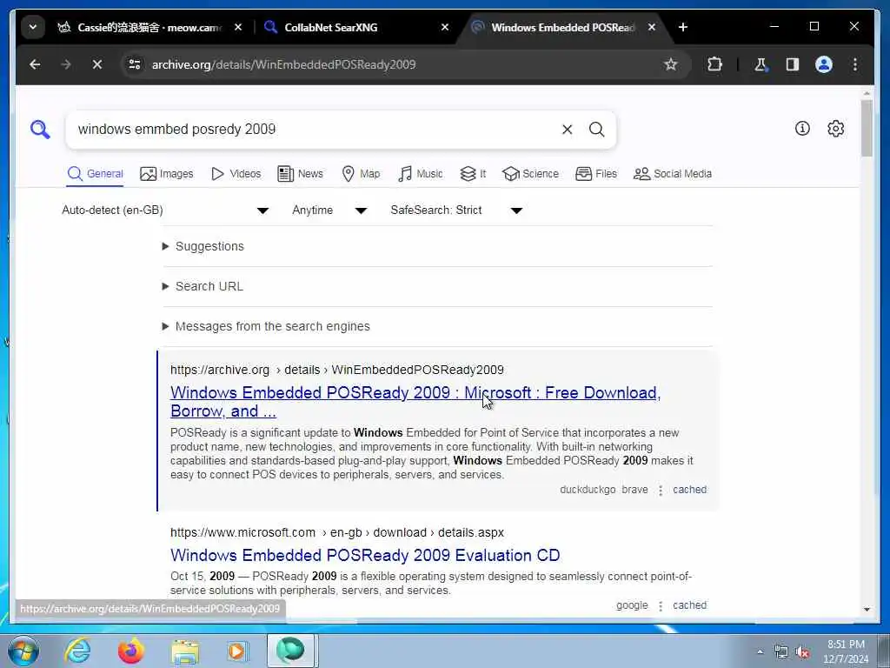Click the network tray icon
The image size is (890, 668).
[781, 652]
